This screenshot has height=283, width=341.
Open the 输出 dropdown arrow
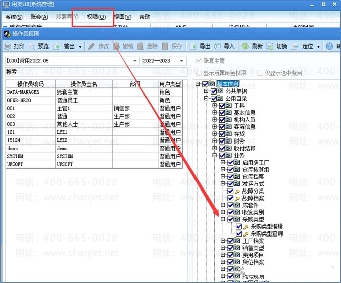80,46
